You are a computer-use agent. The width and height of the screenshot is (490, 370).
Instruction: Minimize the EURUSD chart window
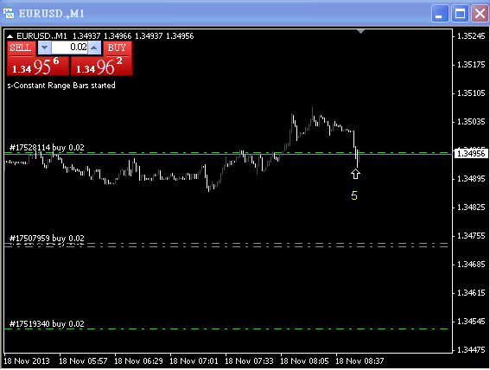[440, 14]
